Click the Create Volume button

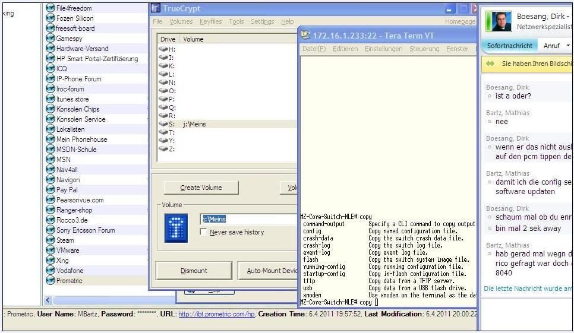coord(201,188)
